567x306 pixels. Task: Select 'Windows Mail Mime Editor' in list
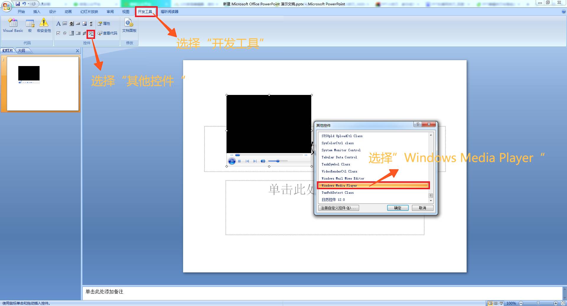373,178
